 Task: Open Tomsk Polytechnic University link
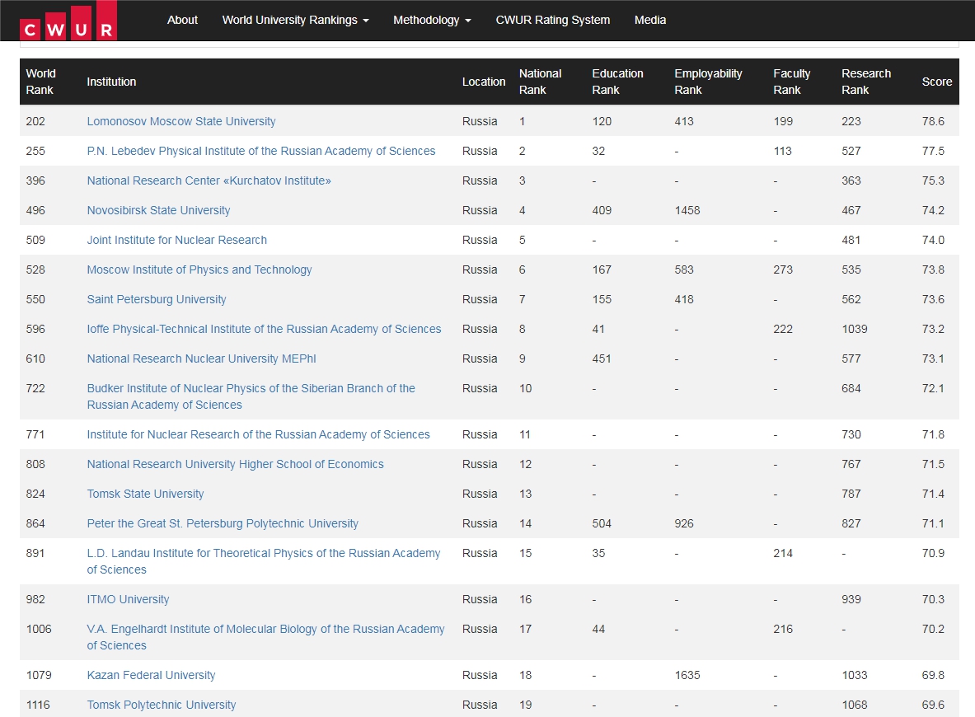[x=162, y=705]
